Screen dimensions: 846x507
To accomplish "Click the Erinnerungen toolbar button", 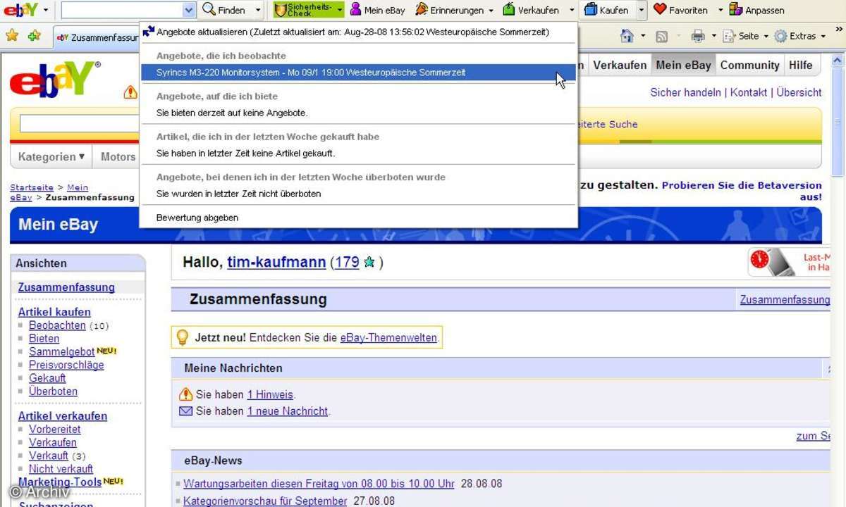I will [449, 10].
